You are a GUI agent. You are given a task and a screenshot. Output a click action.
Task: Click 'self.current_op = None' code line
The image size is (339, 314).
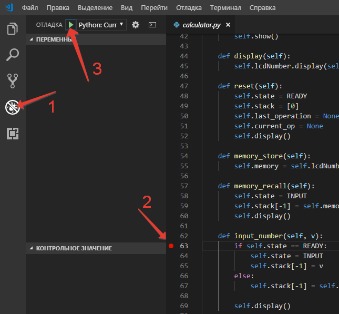click(x=279, y=126)
